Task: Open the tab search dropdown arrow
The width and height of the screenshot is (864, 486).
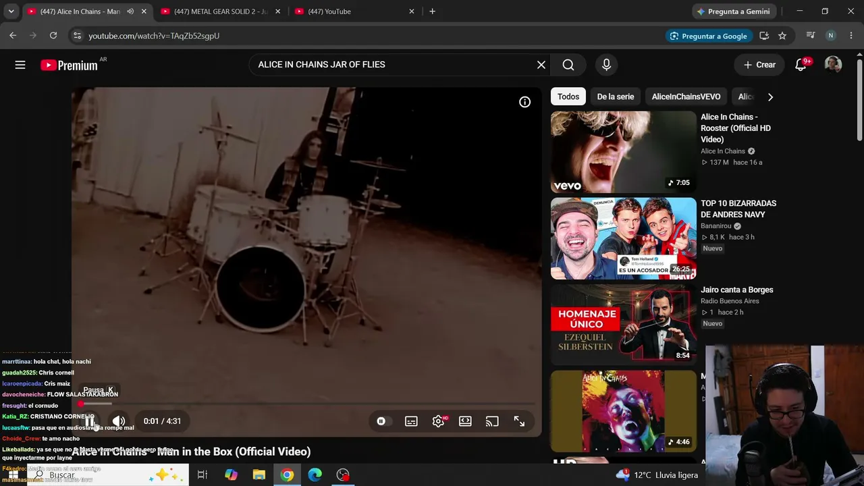Action: point(11,11)
